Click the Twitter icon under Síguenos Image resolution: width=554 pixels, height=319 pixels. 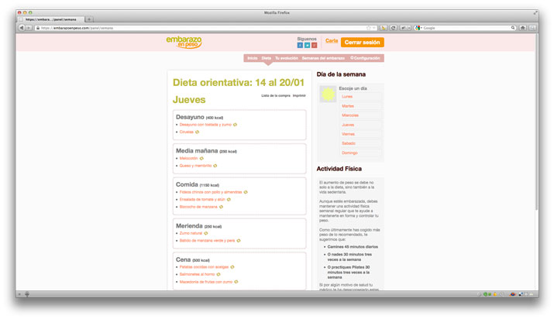click(x=307, y=45)
